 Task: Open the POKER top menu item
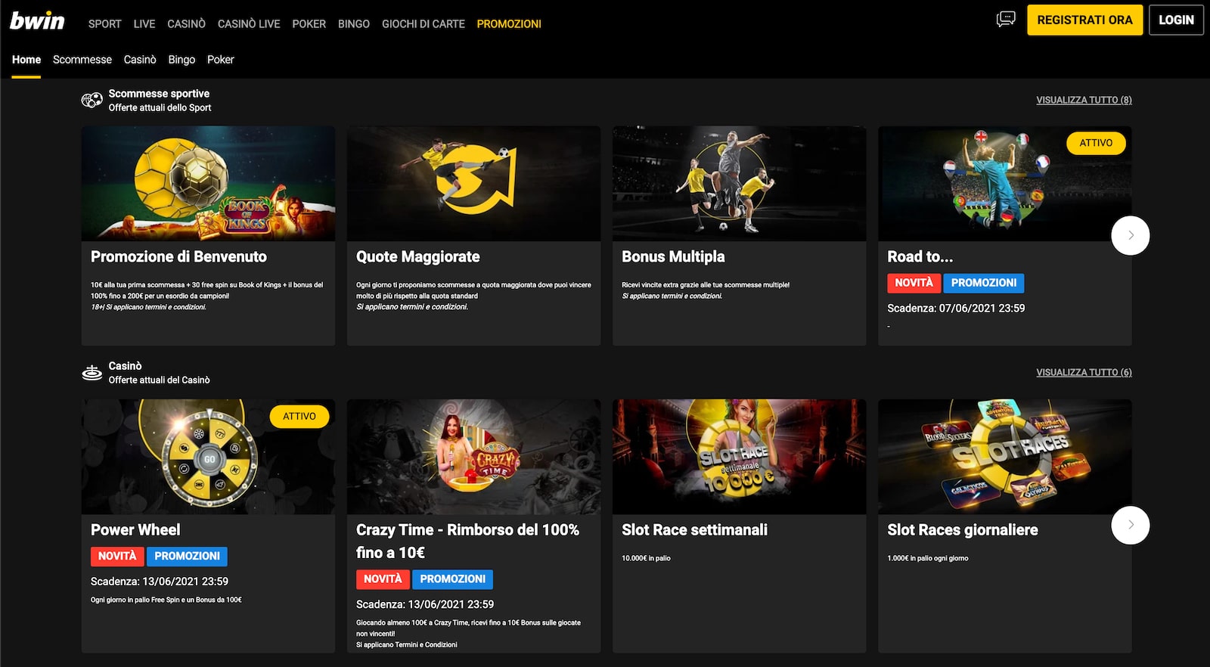click(x=309, y=23)
